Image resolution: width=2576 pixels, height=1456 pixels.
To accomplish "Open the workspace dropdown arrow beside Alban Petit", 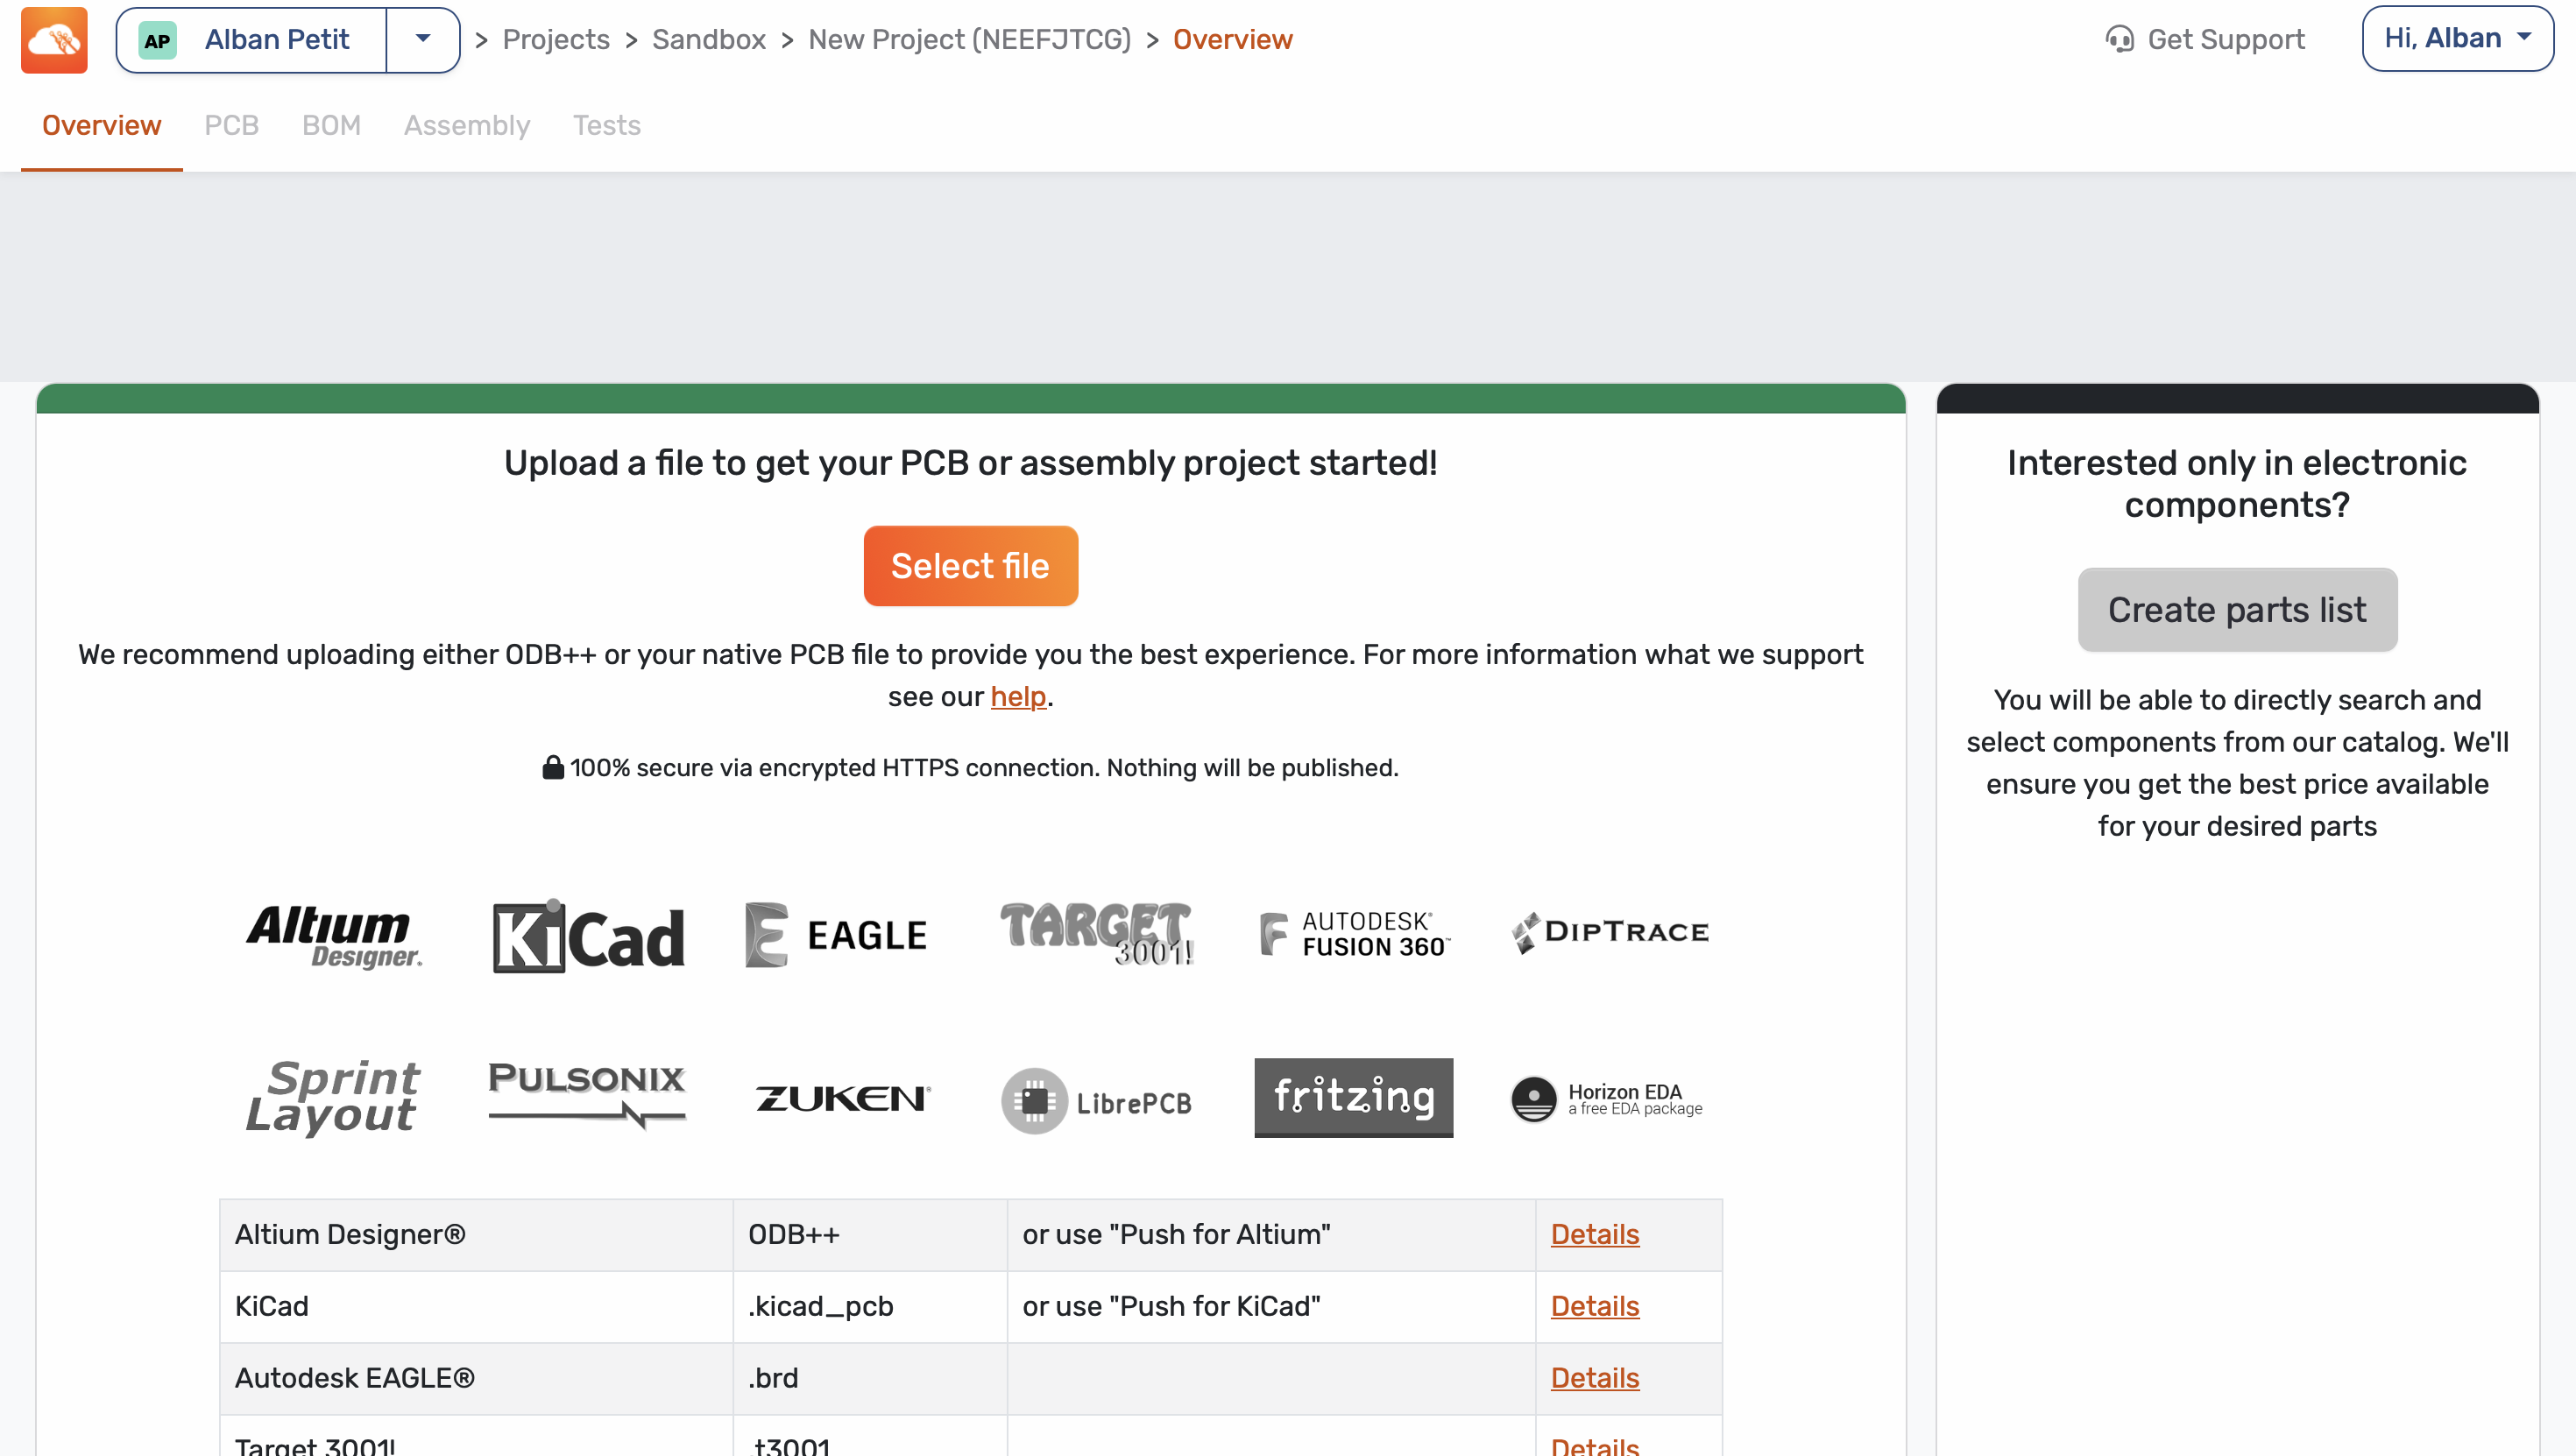I will [422, 40].
